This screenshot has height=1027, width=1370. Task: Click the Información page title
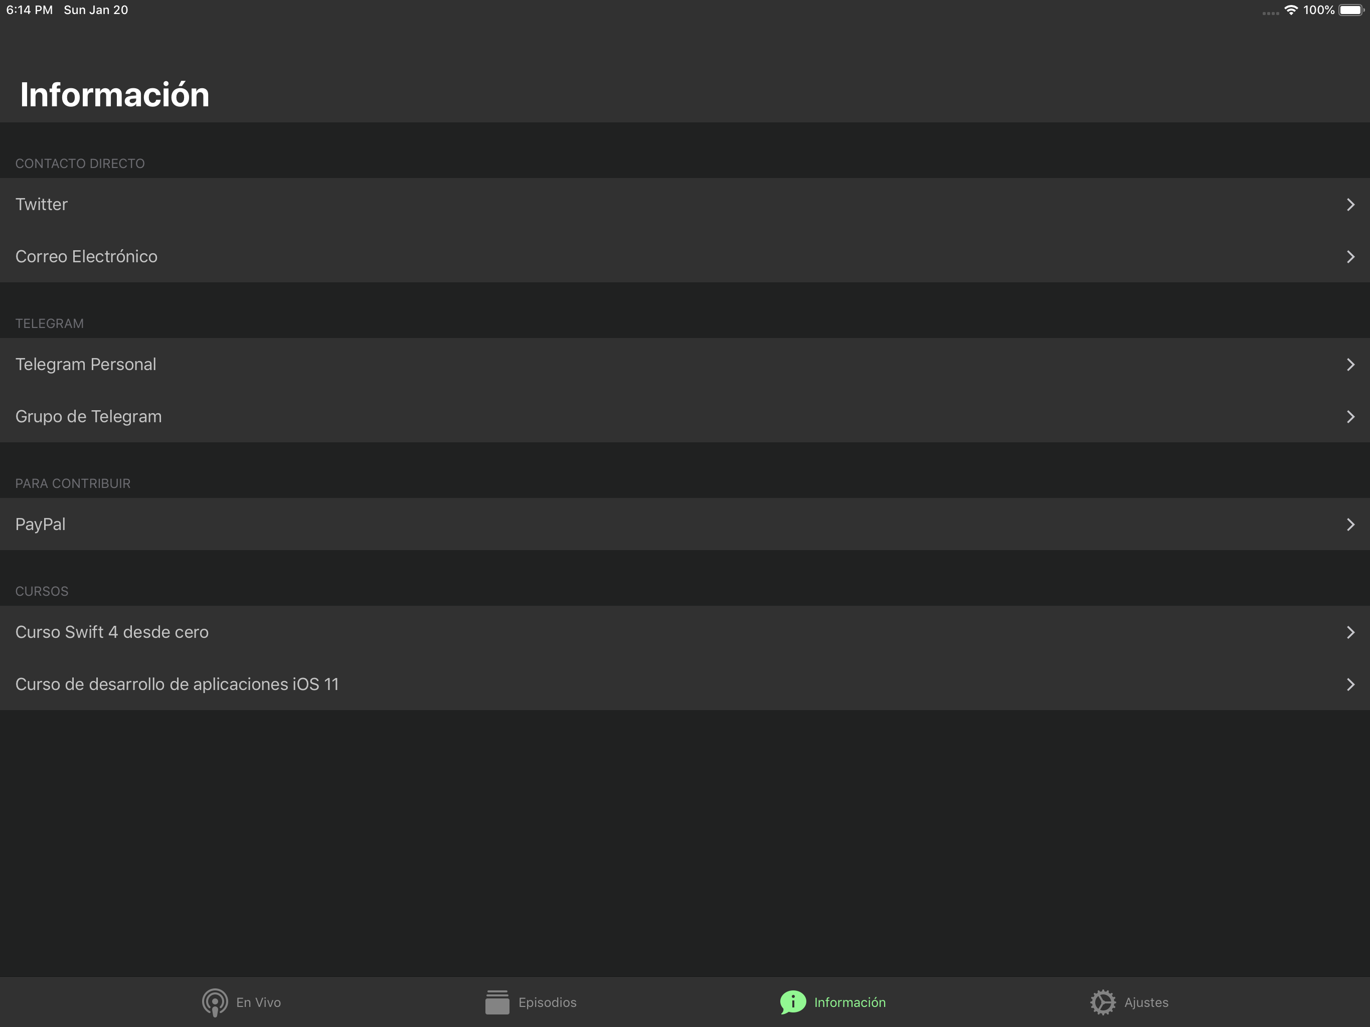[x=114, y=94]
